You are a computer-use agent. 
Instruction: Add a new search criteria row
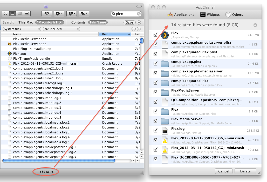(x=139, y=29)
